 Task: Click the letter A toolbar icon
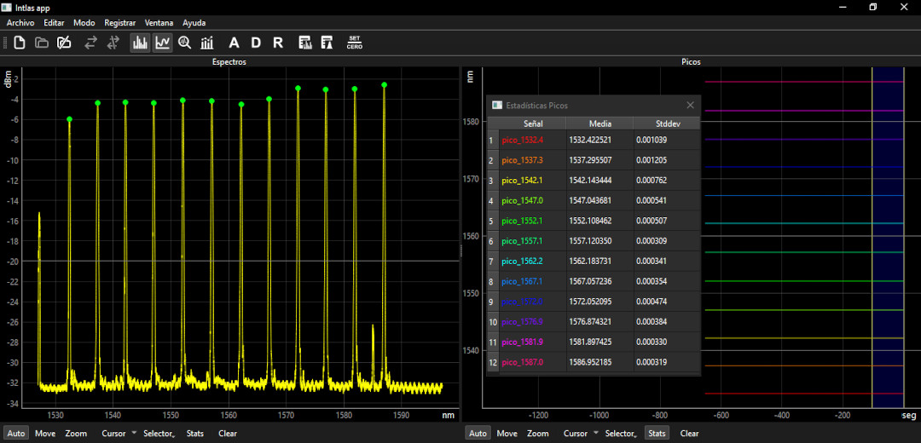234,43
